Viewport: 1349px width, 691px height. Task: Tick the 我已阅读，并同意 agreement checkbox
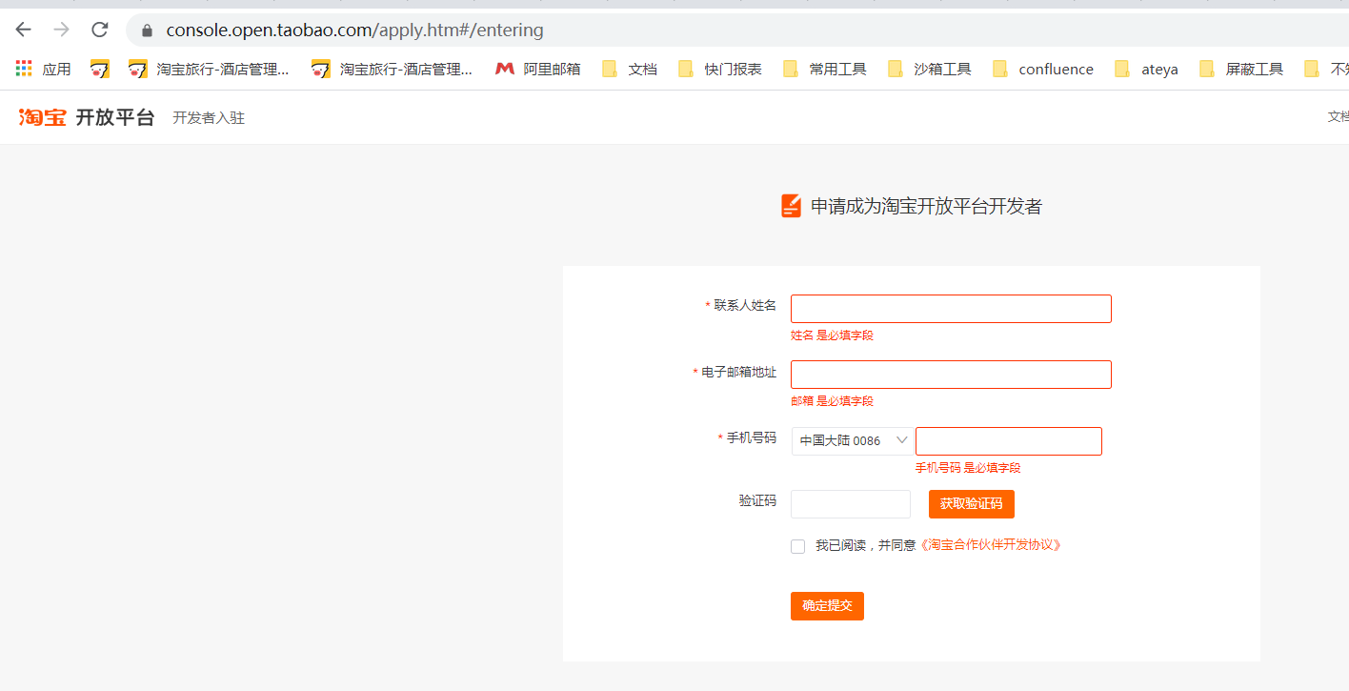(798, 546)
